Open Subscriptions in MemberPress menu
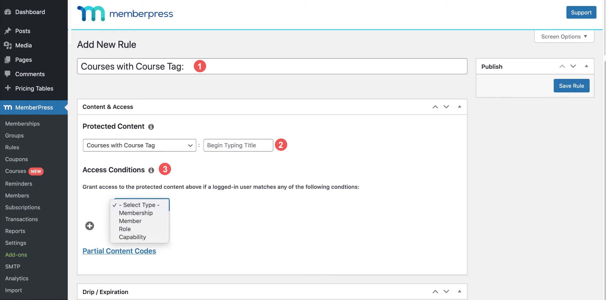The height and width of the screenshot is (300, 606). tap(23, 208)
